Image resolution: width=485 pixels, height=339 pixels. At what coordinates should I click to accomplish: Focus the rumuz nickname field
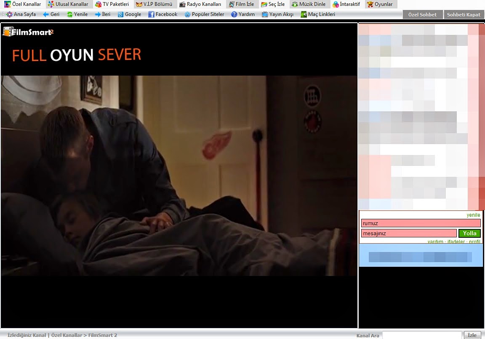(x=421, y=223)
